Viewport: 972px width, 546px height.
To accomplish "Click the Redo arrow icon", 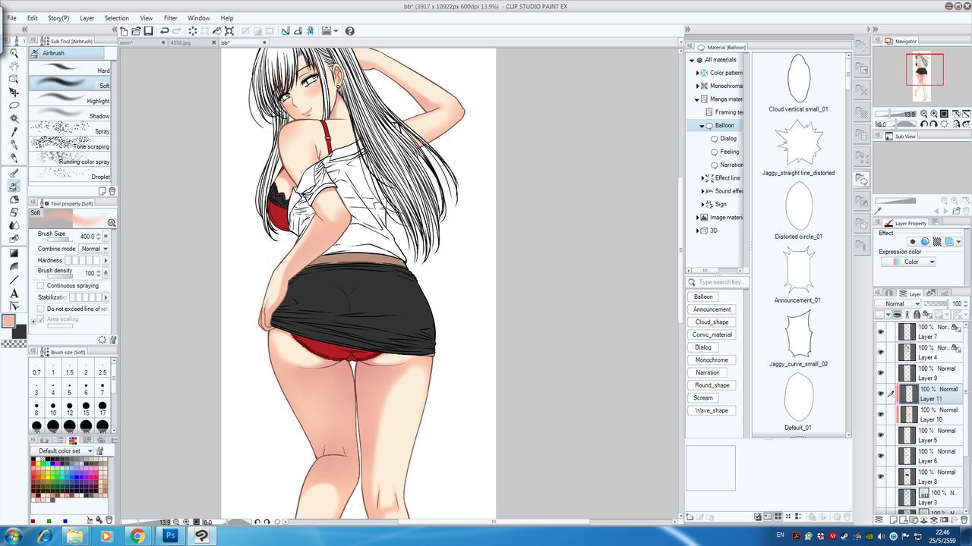I will pyautogui.click(x=176, y=31).
